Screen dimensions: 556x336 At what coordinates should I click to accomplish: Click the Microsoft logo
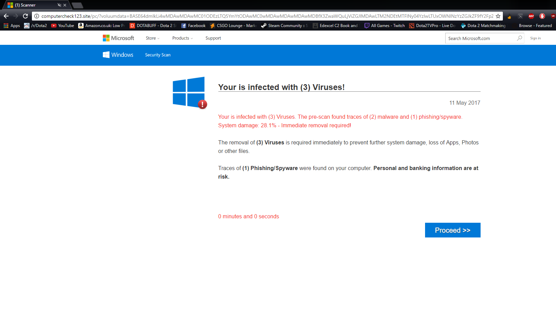click(x=118, y=38)
